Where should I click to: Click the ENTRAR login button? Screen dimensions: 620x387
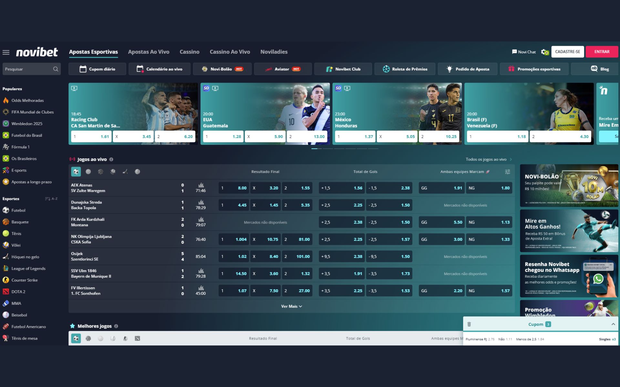point(602,52)
